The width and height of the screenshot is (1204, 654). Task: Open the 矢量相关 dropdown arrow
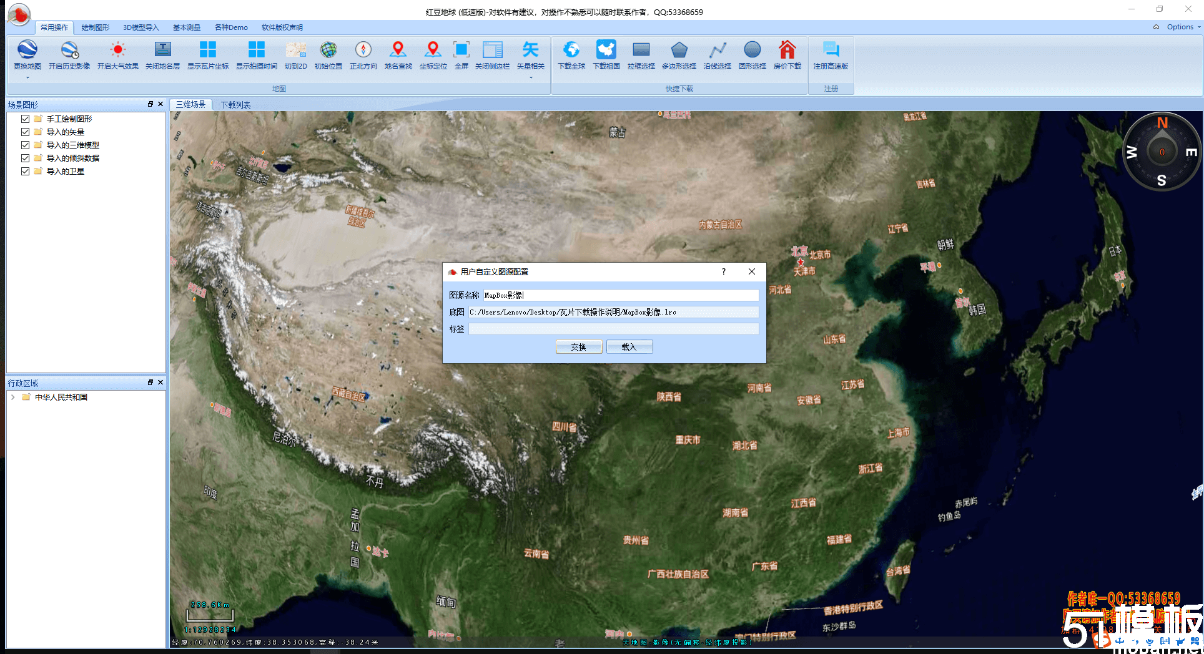[x=531, y=77]
